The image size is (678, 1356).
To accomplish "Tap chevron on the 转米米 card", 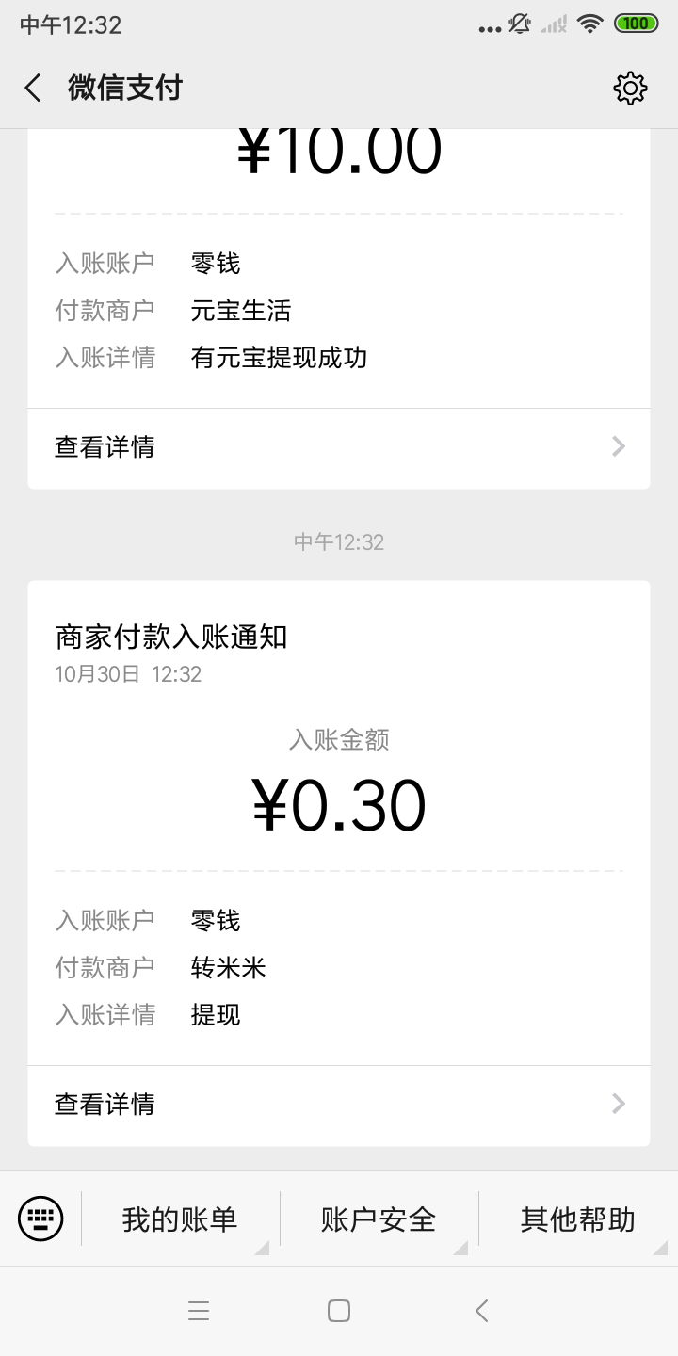I will pyautogui.click(x=619, y=1104).
